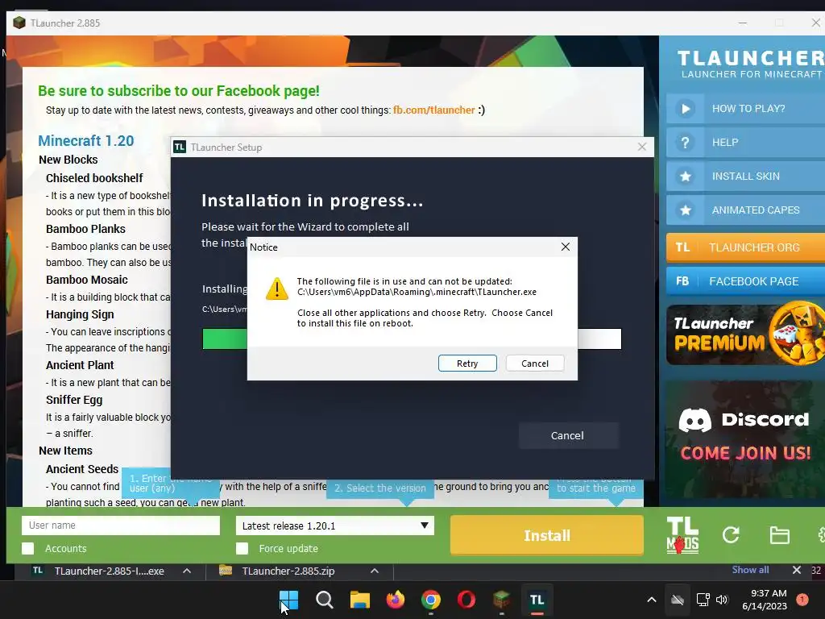Click the TL icon in Setup title bar

pyautogui.click(x=180, y=147)
